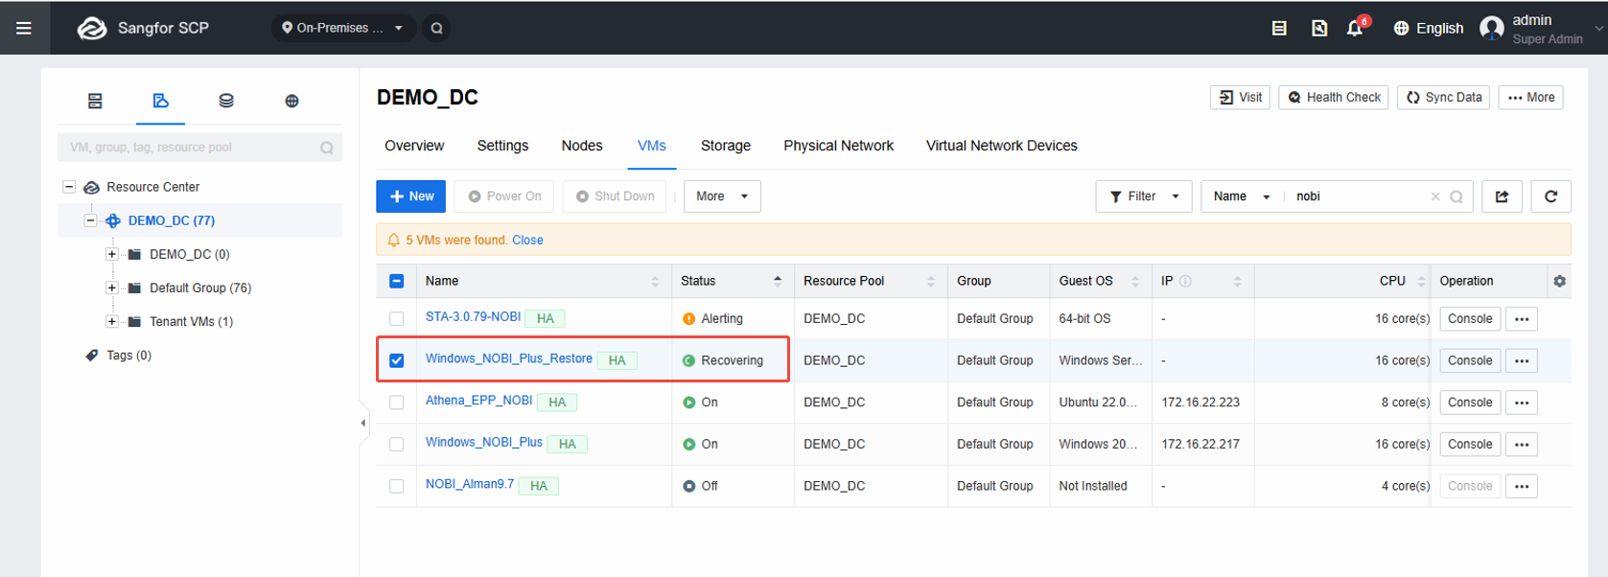The height and width of the screenshot is (577, 1608).
Task: Uncheck the Windows_NOBI_Plus_Restore checkbox
Action: pos(396,360)
